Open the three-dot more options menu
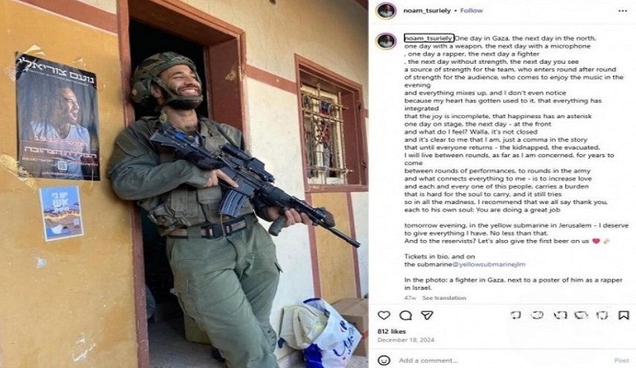636x368 pixels. tap(623, 11)
